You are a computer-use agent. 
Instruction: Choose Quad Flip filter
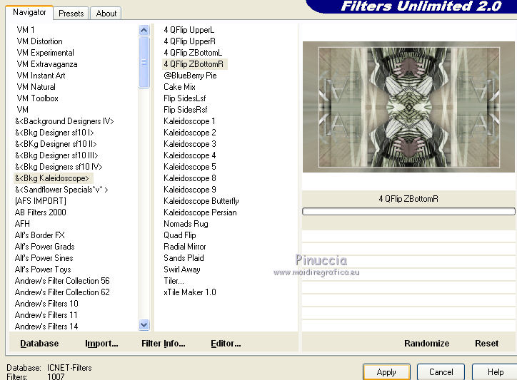tap(180, 235)
